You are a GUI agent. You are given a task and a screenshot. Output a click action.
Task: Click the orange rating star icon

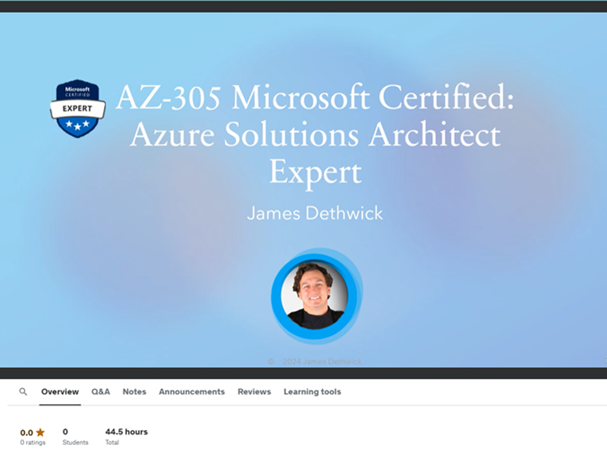point(40,432)
